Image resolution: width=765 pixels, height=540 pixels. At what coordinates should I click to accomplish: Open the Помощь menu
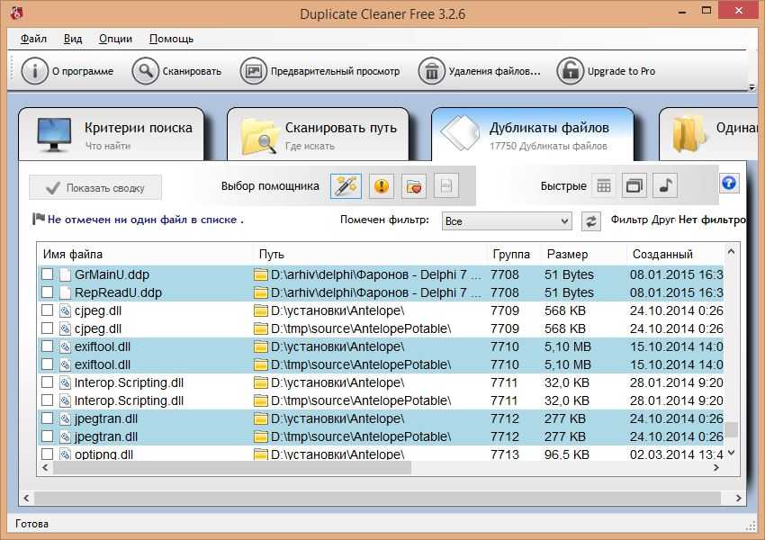[x=171, y=39]
